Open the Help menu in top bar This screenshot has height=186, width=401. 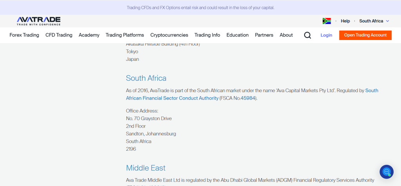(x=345, y=21)
